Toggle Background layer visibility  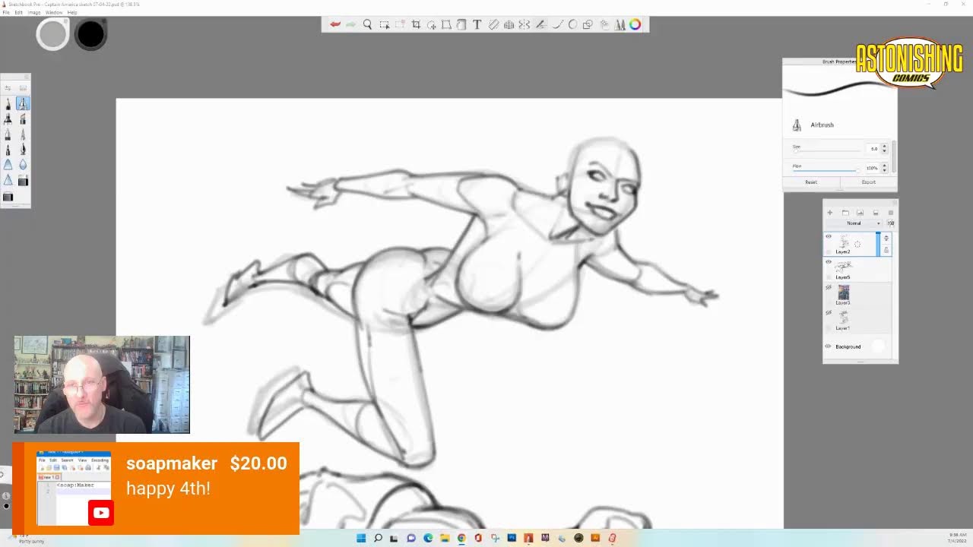point(829,346)
